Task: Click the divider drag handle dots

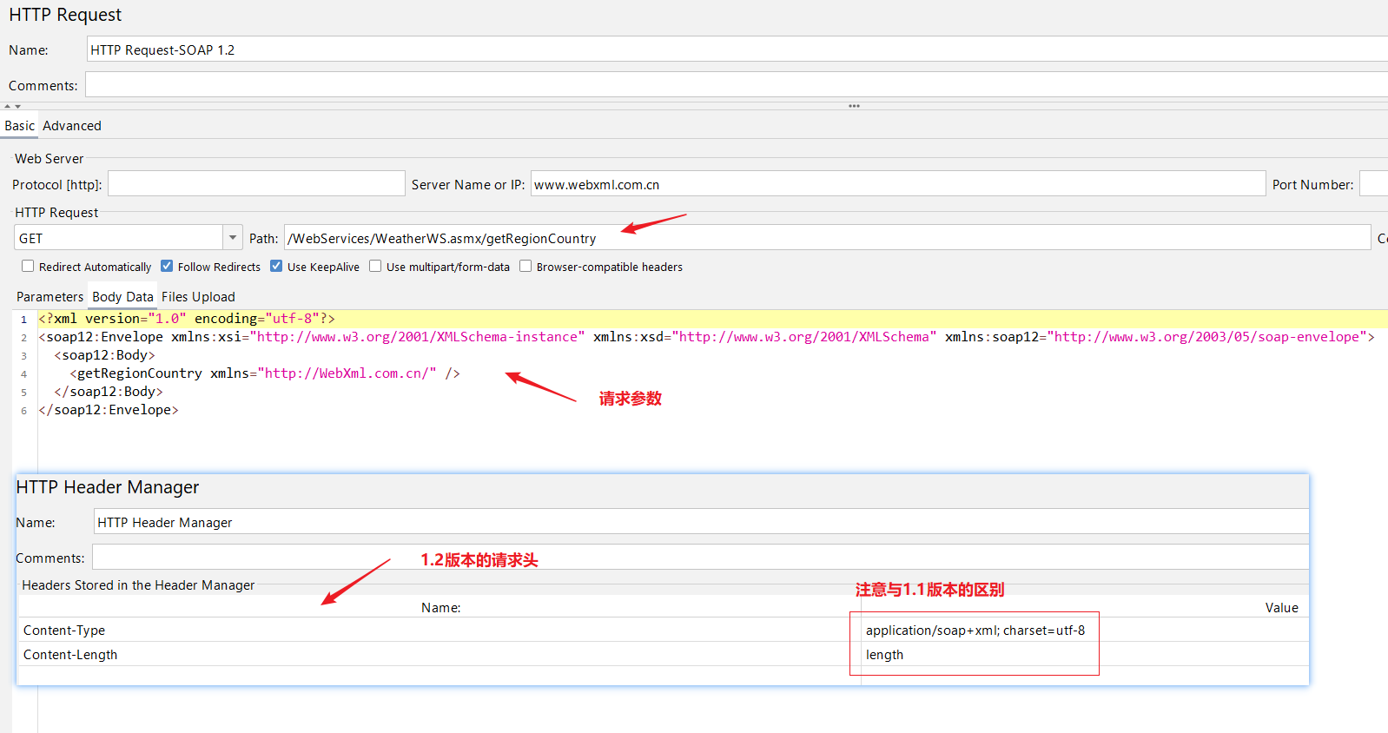Action: click(x=854, y=106)
